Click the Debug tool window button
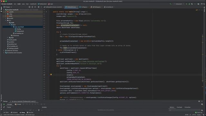This screenshot has width=206, height=116. tap(22, 112)
